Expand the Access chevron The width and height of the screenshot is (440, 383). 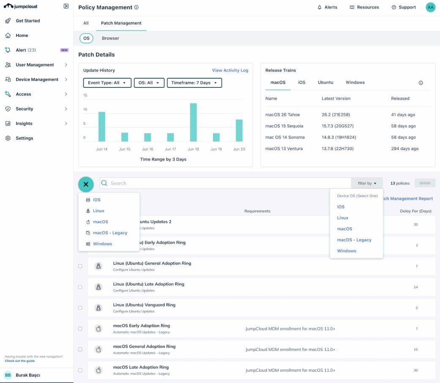tap(66, 94)
